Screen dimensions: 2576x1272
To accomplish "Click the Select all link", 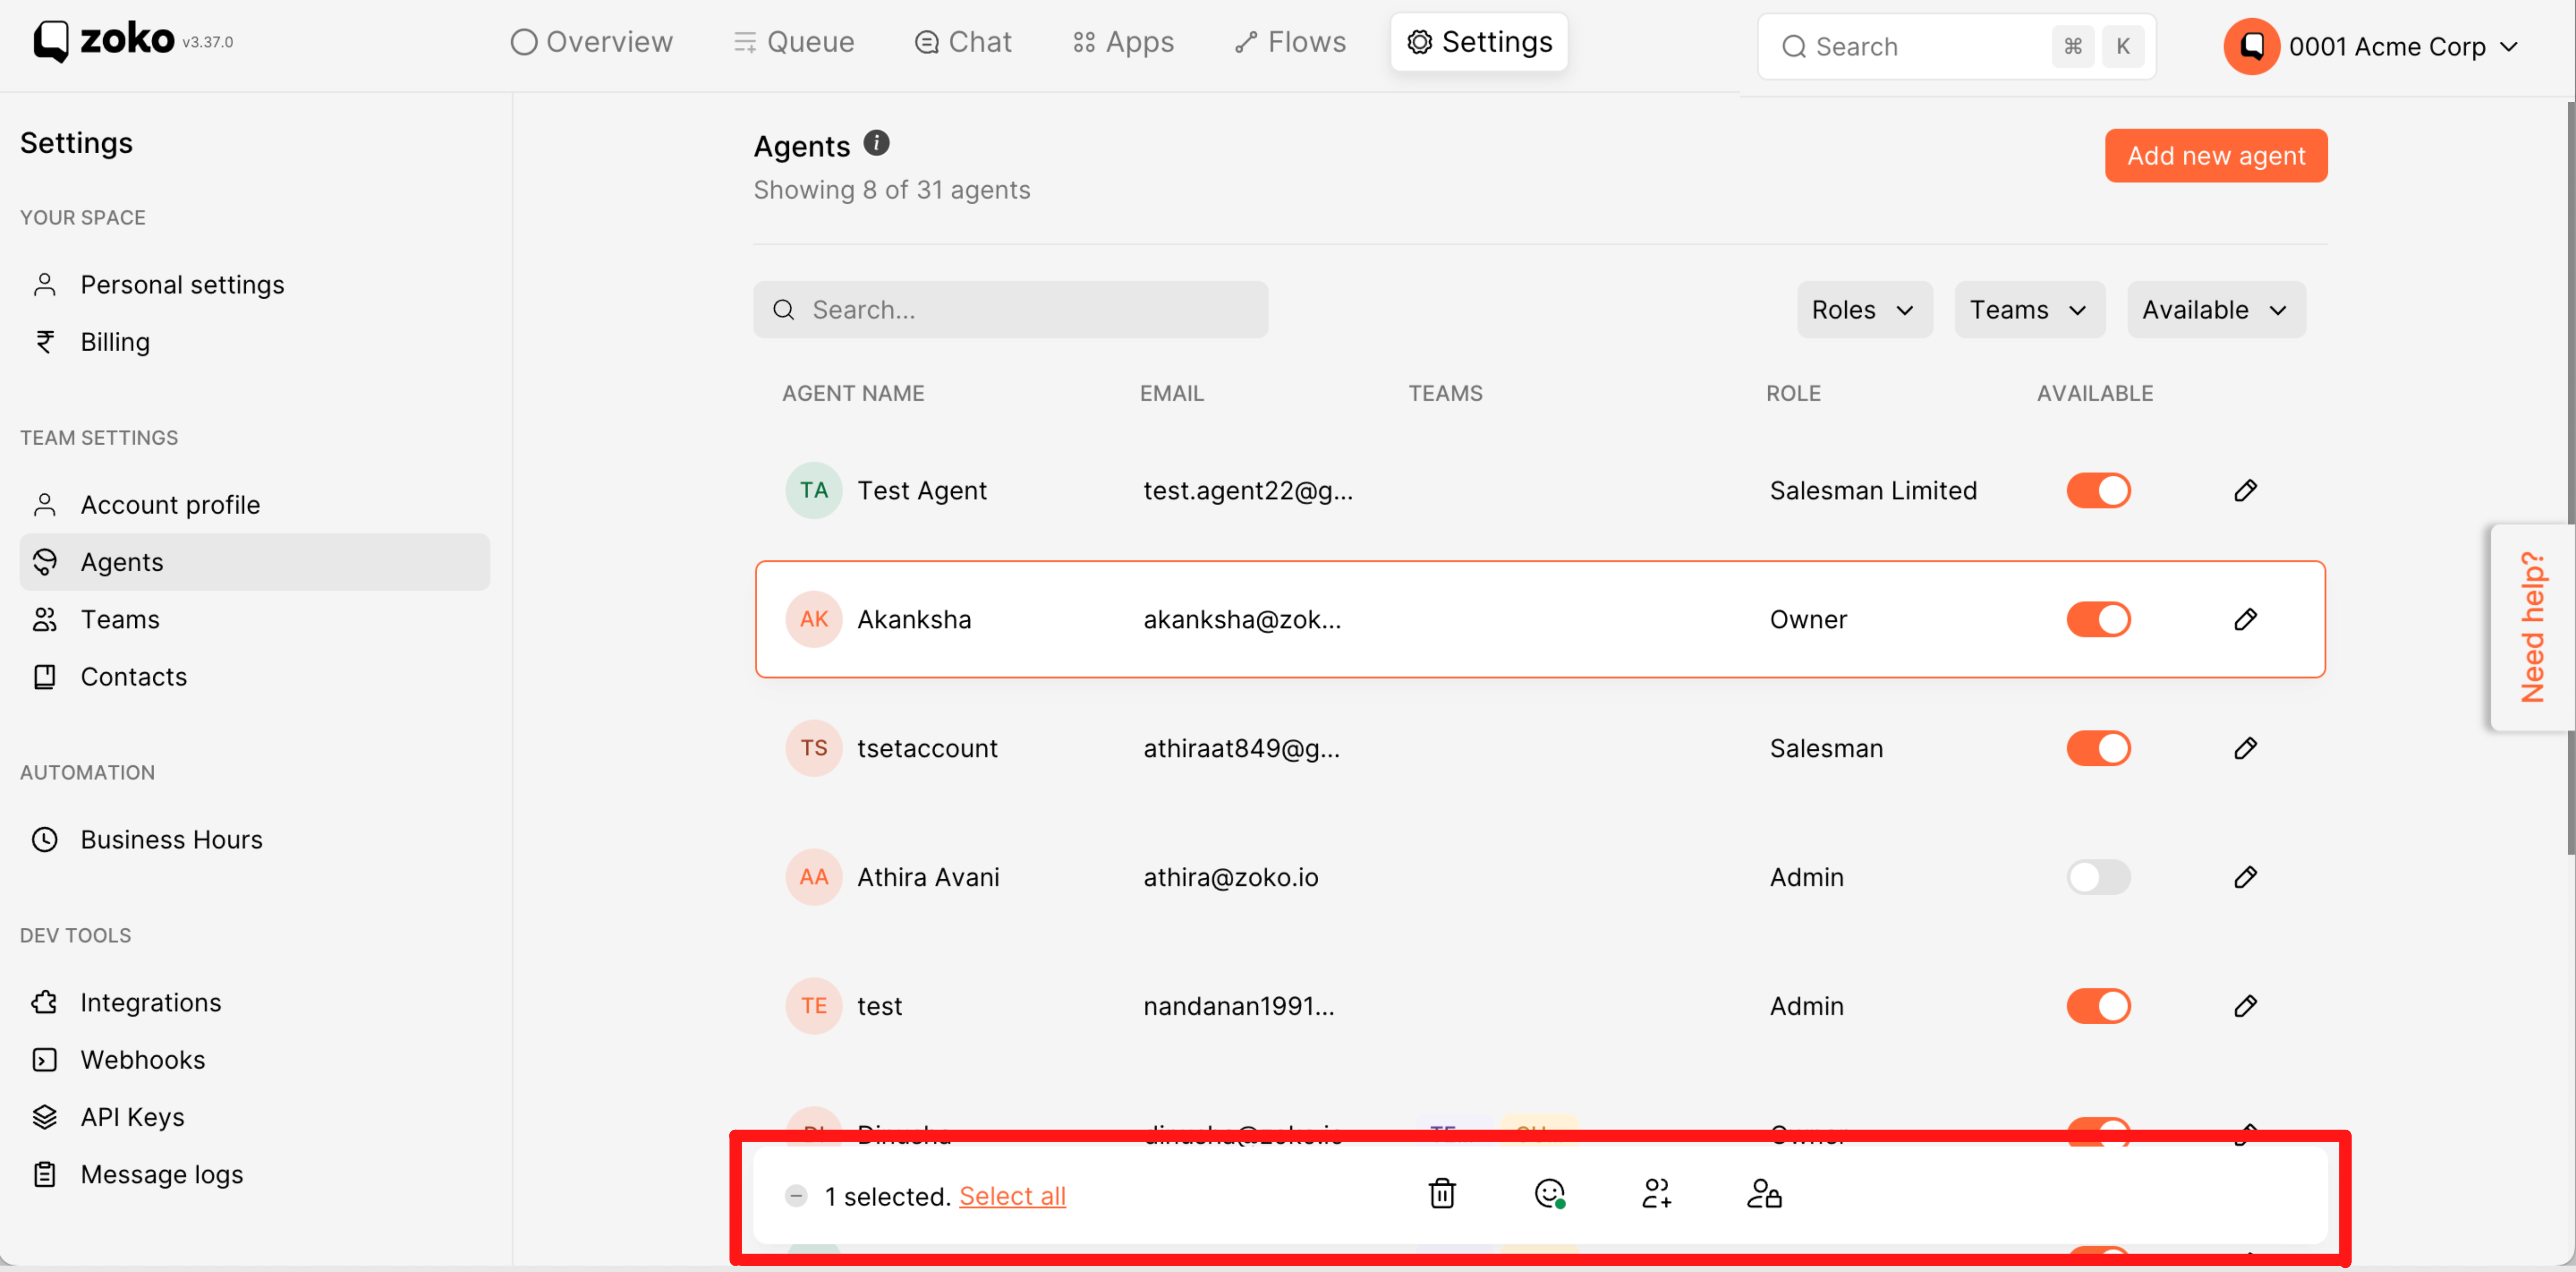I will pos(1012,1196).
